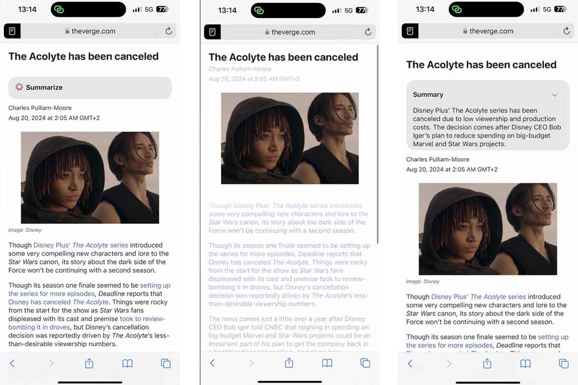Open Reader icon beside address bar above Summarize button
The height and width of the screenshot is (385, 578).
coord(12,31)
